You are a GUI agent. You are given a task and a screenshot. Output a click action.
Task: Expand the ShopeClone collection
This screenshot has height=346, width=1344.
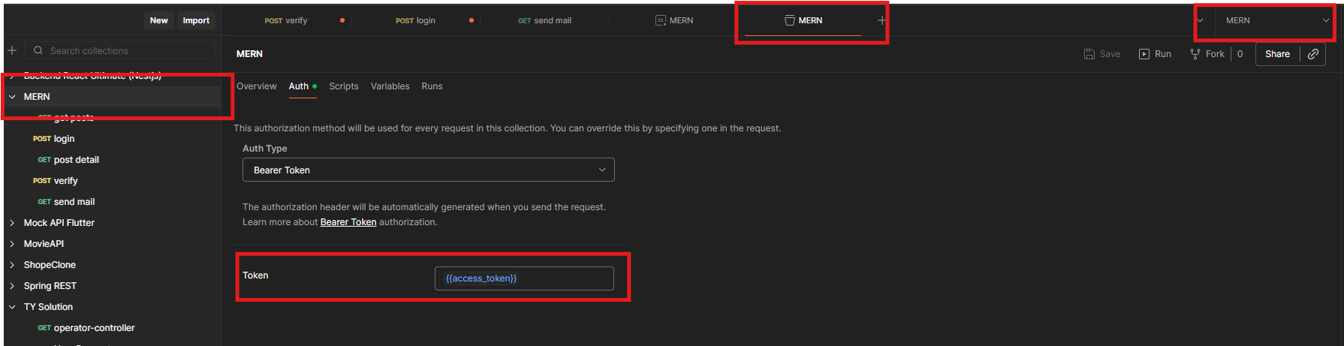tap(12, 265)
